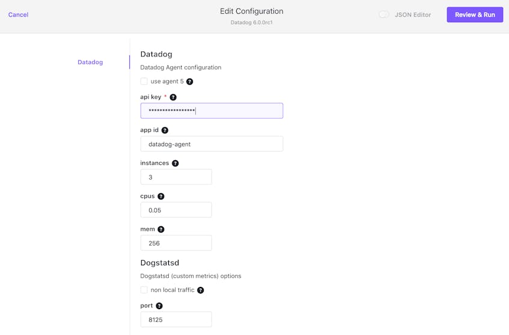Screen dimensions: 509x335
Task: Select the instances field showing 3
Action: click(176, 177)
